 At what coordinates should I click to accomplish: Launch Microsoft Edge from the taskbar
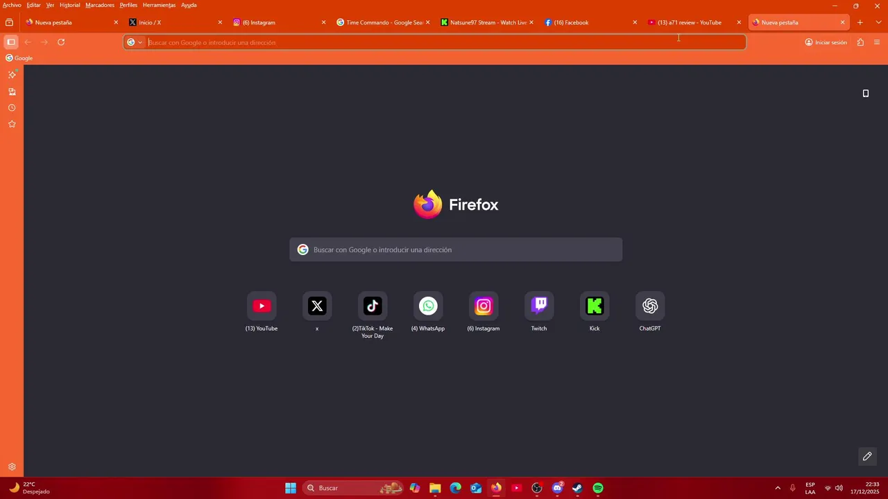pos(455,488)
